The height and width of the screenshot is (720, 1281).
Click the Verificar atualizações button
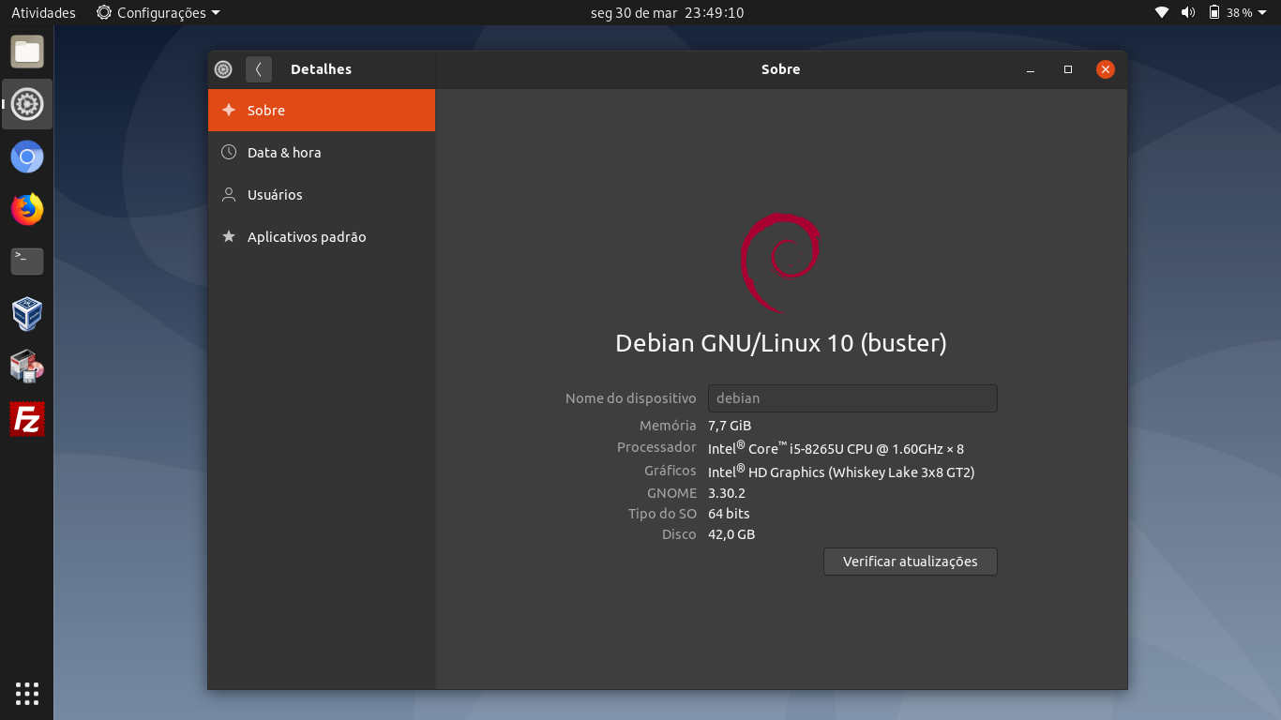pyautogui.click(x=911, y=562)
